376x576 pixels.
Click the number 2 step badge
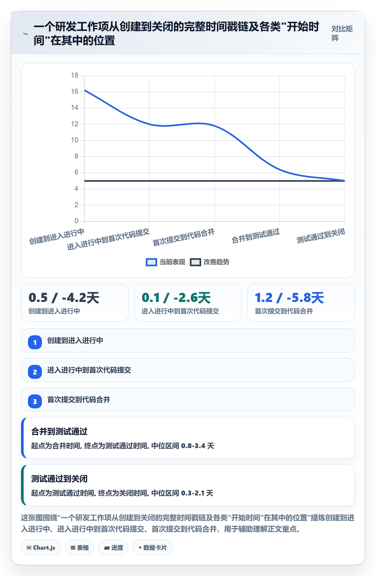pos(35,372)
